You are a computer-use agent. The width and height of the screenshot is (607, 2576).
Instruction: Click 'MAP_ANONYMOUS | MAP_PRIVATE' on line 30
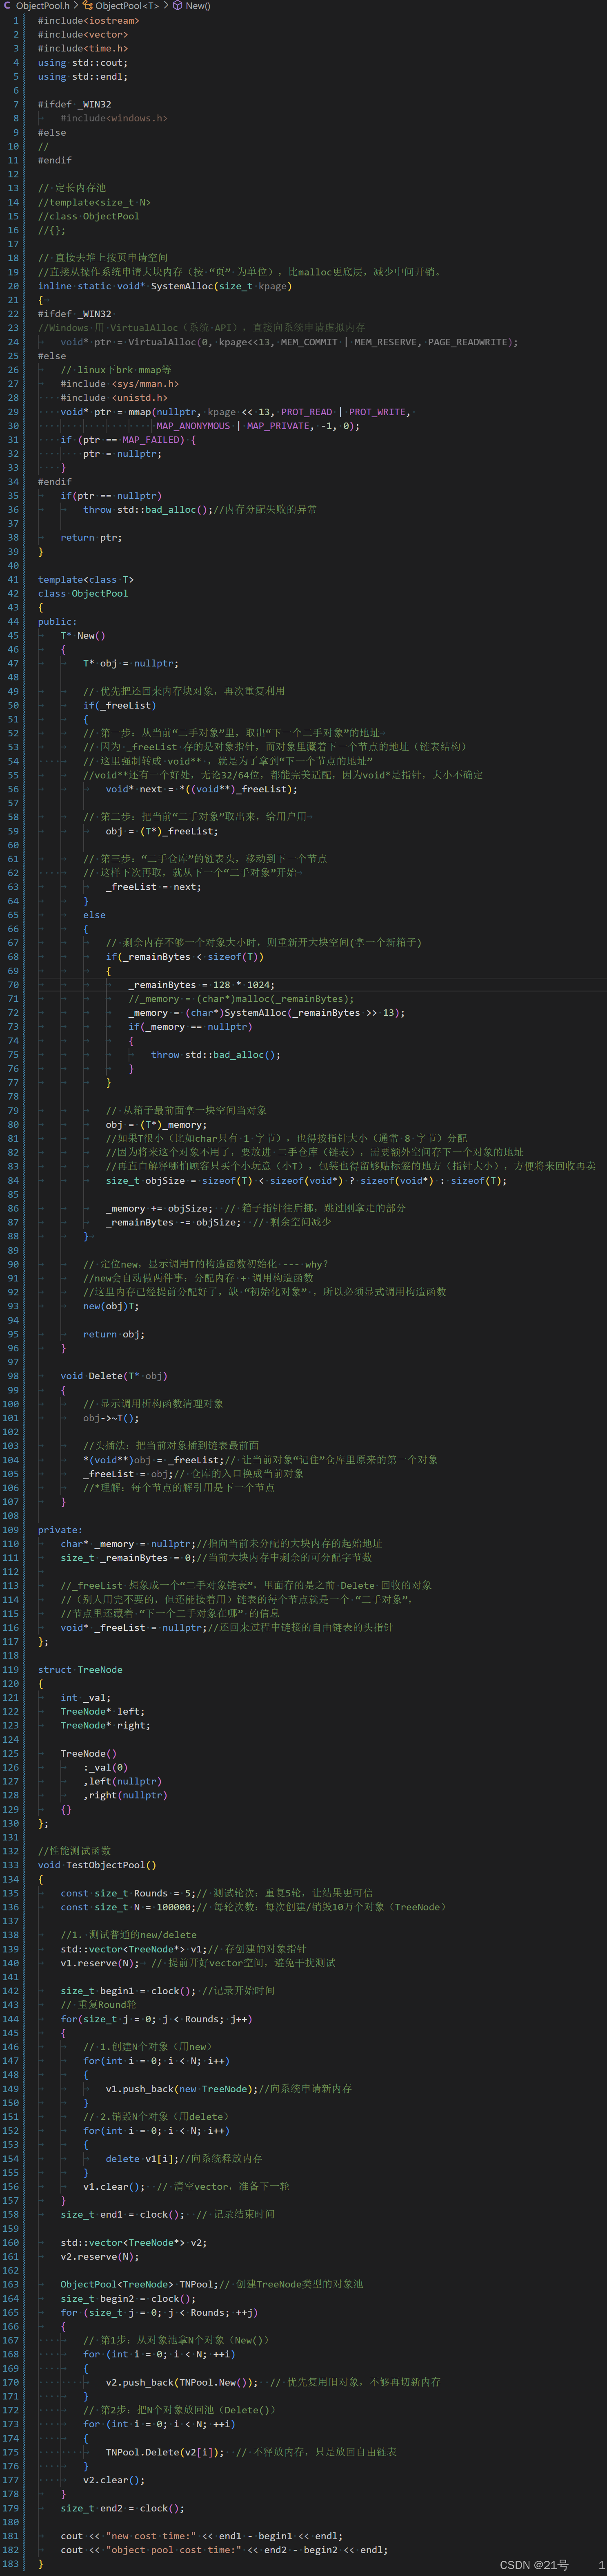[x=233, y=426]
